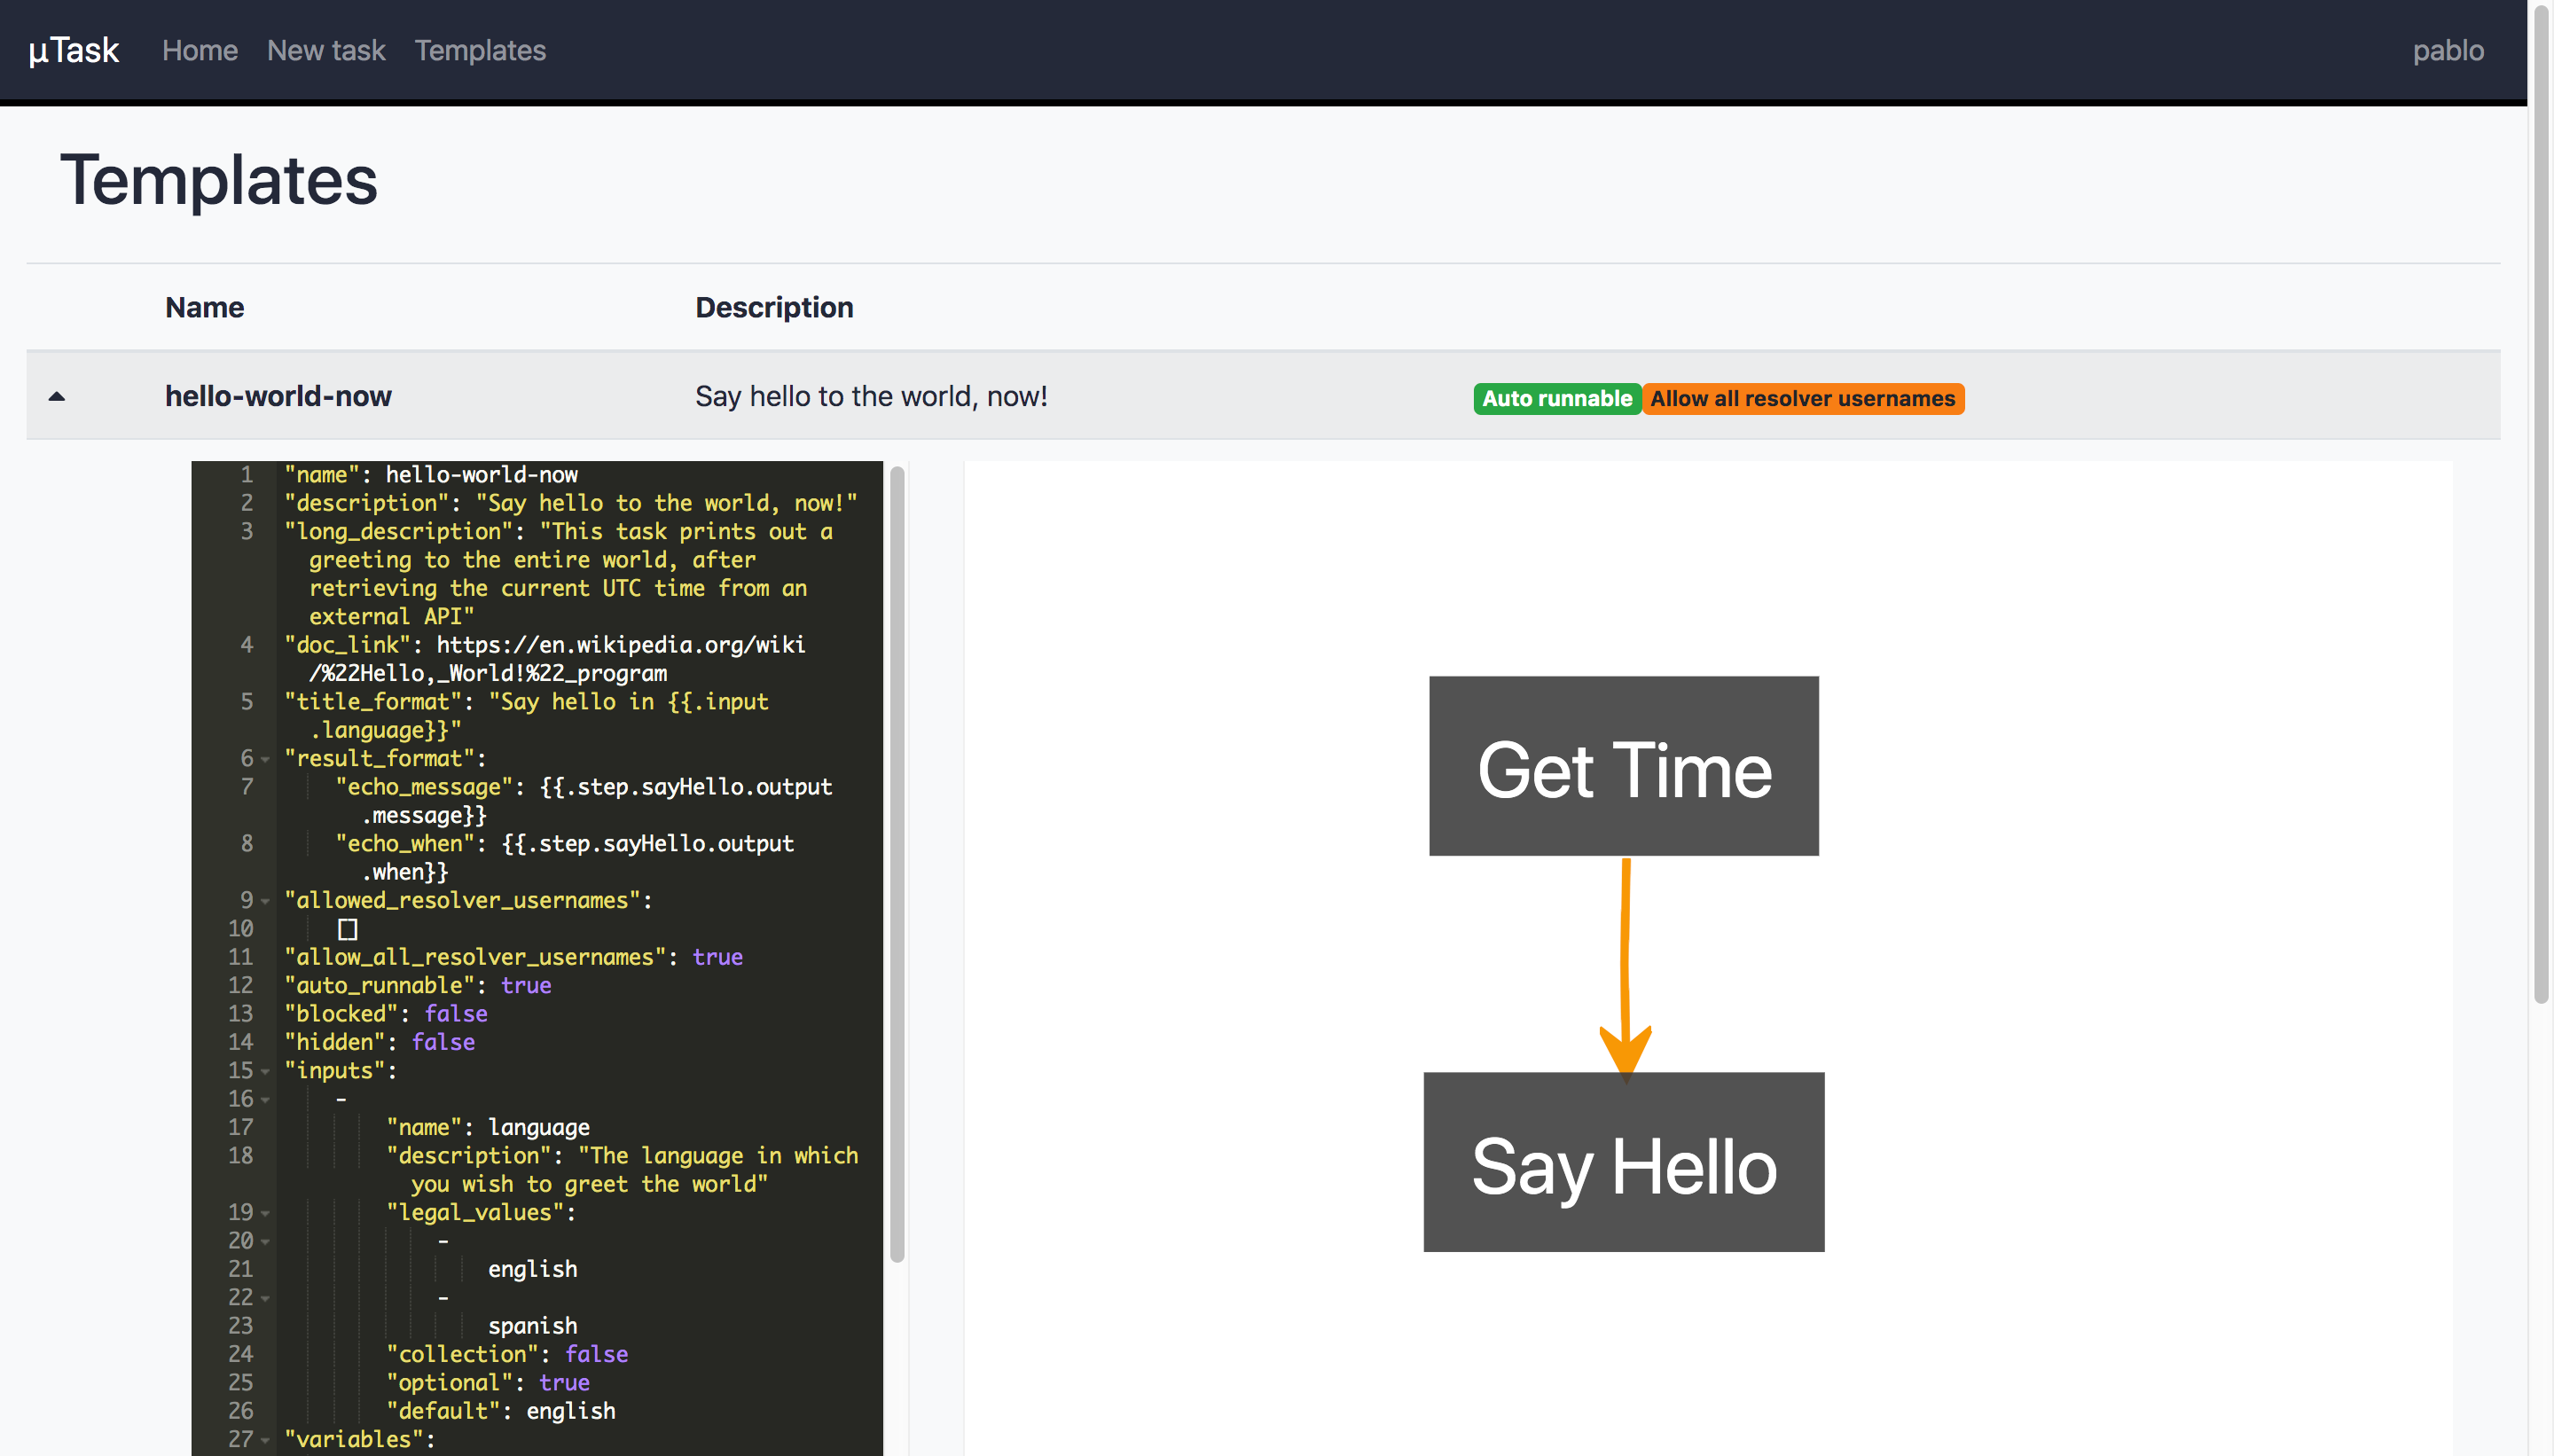The image size is (2554, 1456).
Task: Click the Allow all resolver usernames badge
Action: click(1803, 398)
